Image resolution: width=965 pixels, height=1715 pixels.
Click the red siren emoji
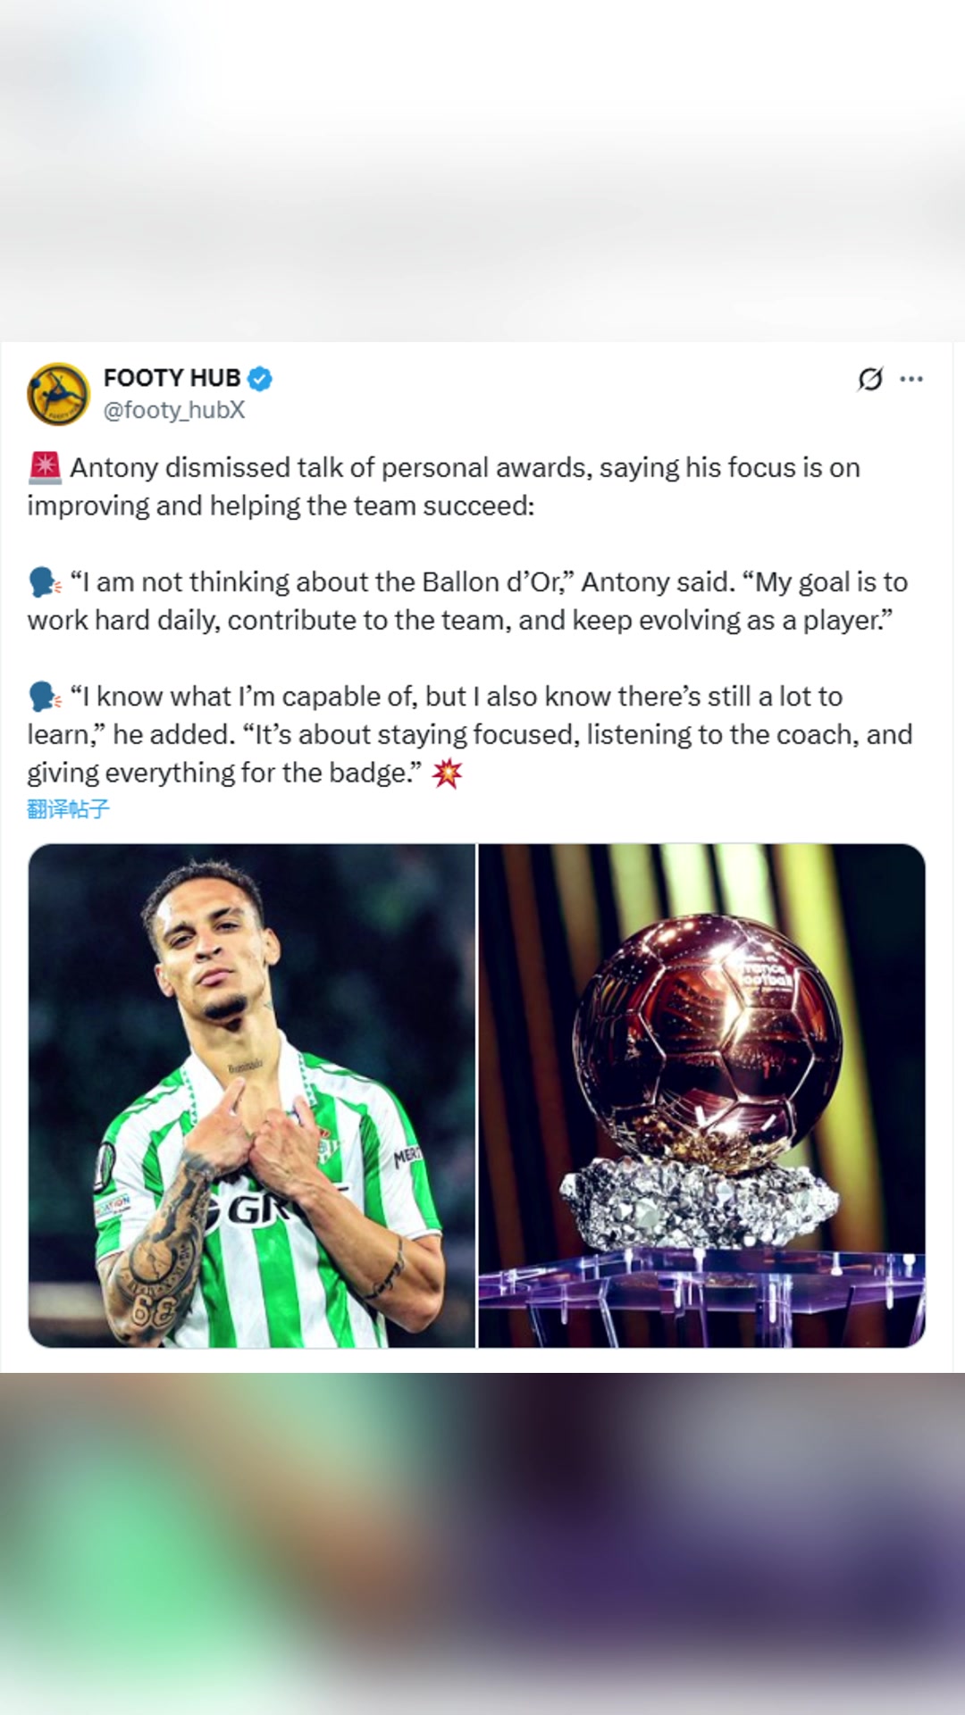(45, 467)
